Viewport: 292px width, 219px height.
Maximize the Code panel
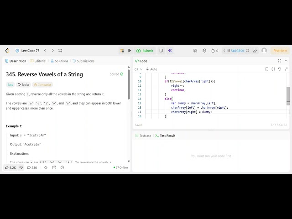[280, 61]
